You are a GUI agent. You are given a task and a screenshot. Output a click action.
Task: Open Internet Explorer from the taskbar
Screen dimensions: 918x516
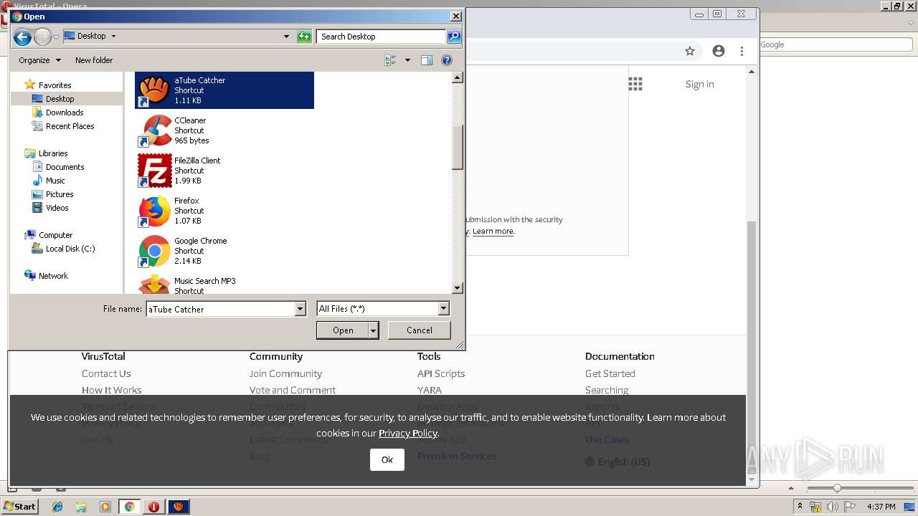[57, 507]
